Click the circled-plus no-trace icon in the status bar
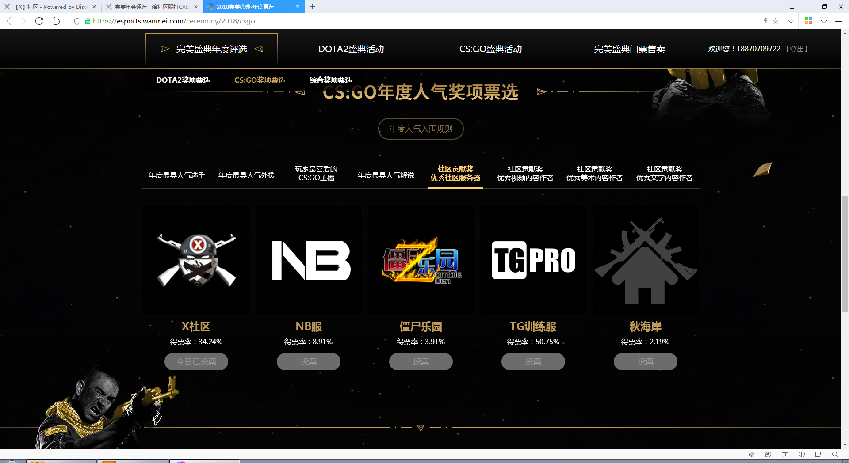Viewport: 849px width, 463px height. pos(769,454)
